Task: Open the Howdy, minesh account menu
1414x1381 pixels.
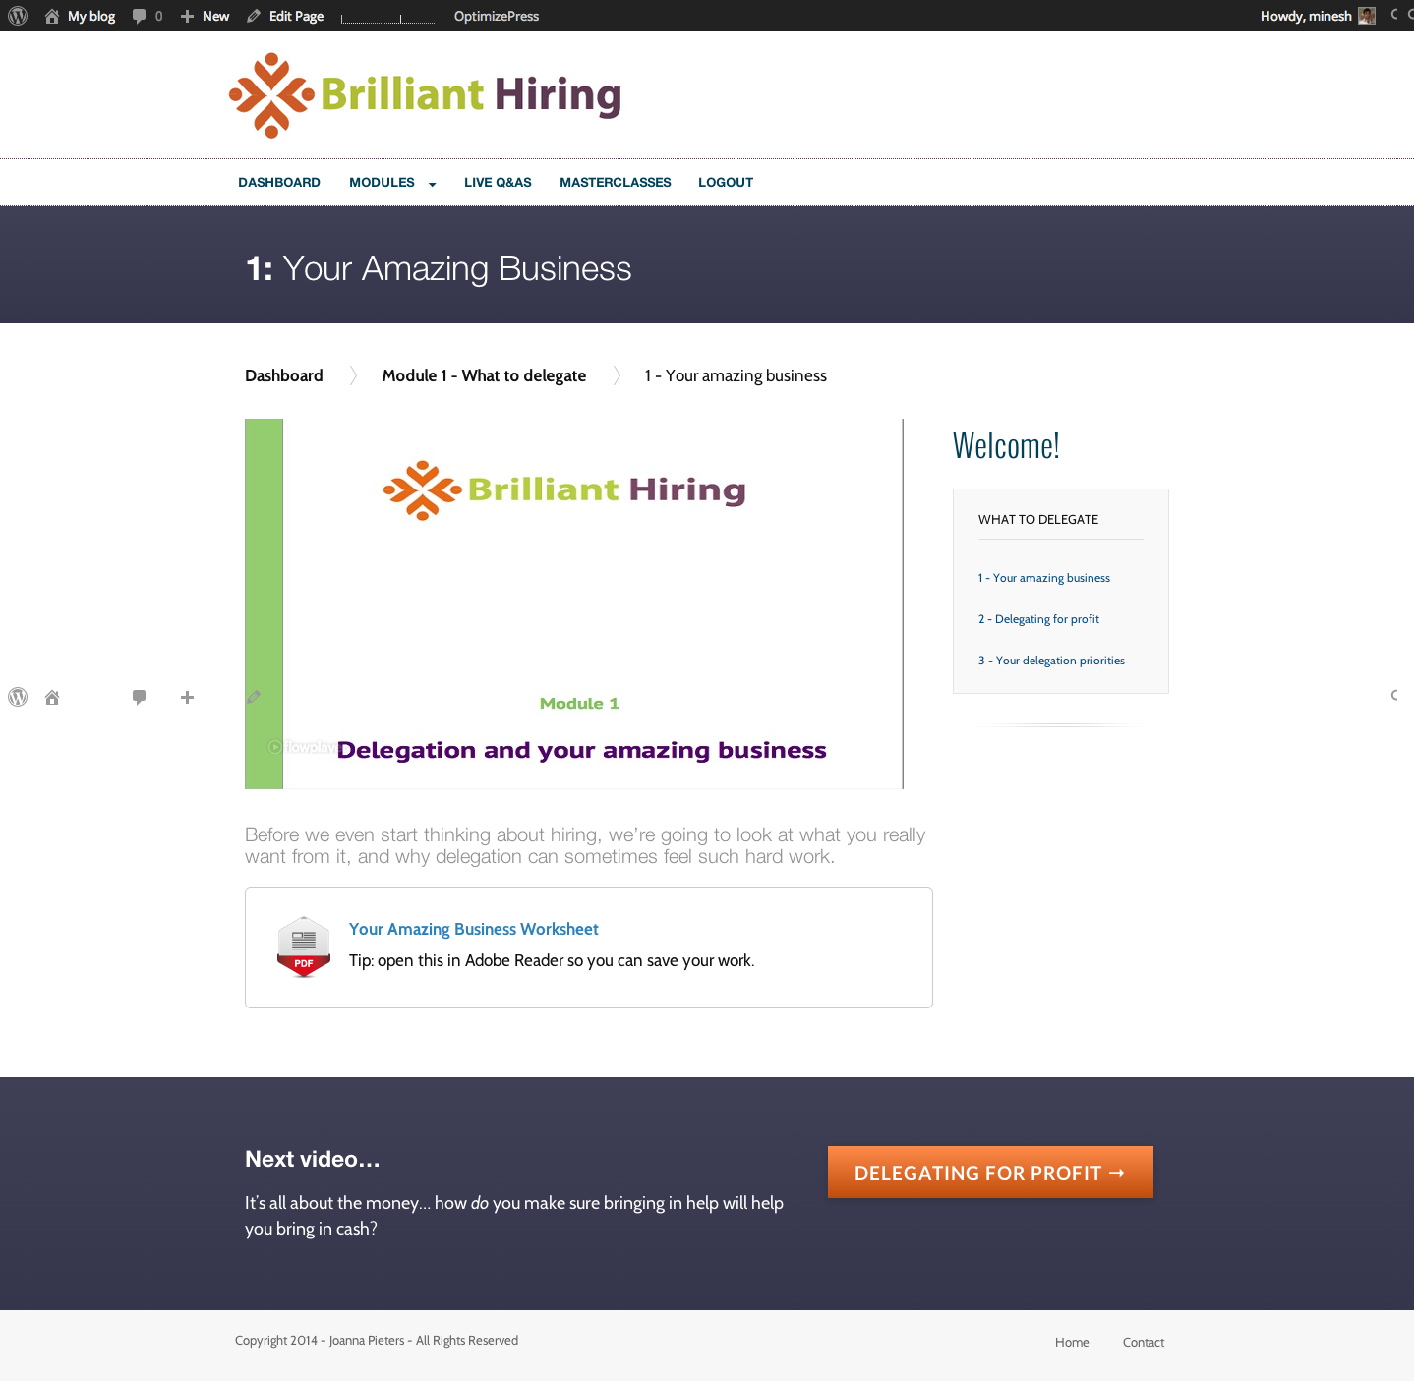Action: 1305,16
